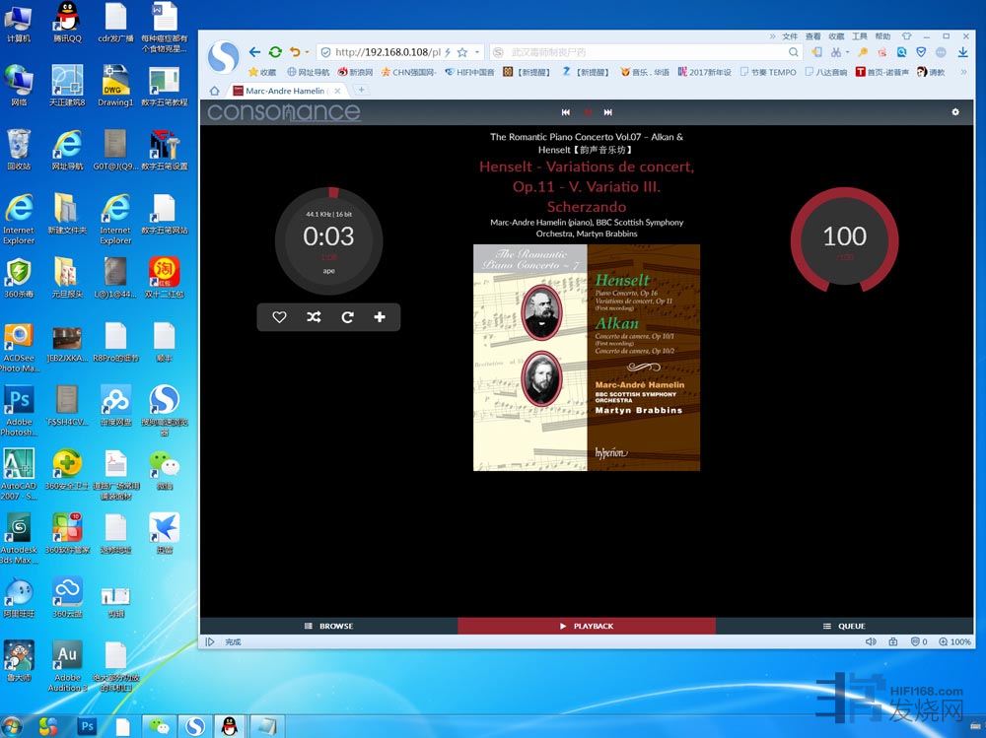
Task: Expand the undo history dropdown arrow
Action: (x=308, y=52)
